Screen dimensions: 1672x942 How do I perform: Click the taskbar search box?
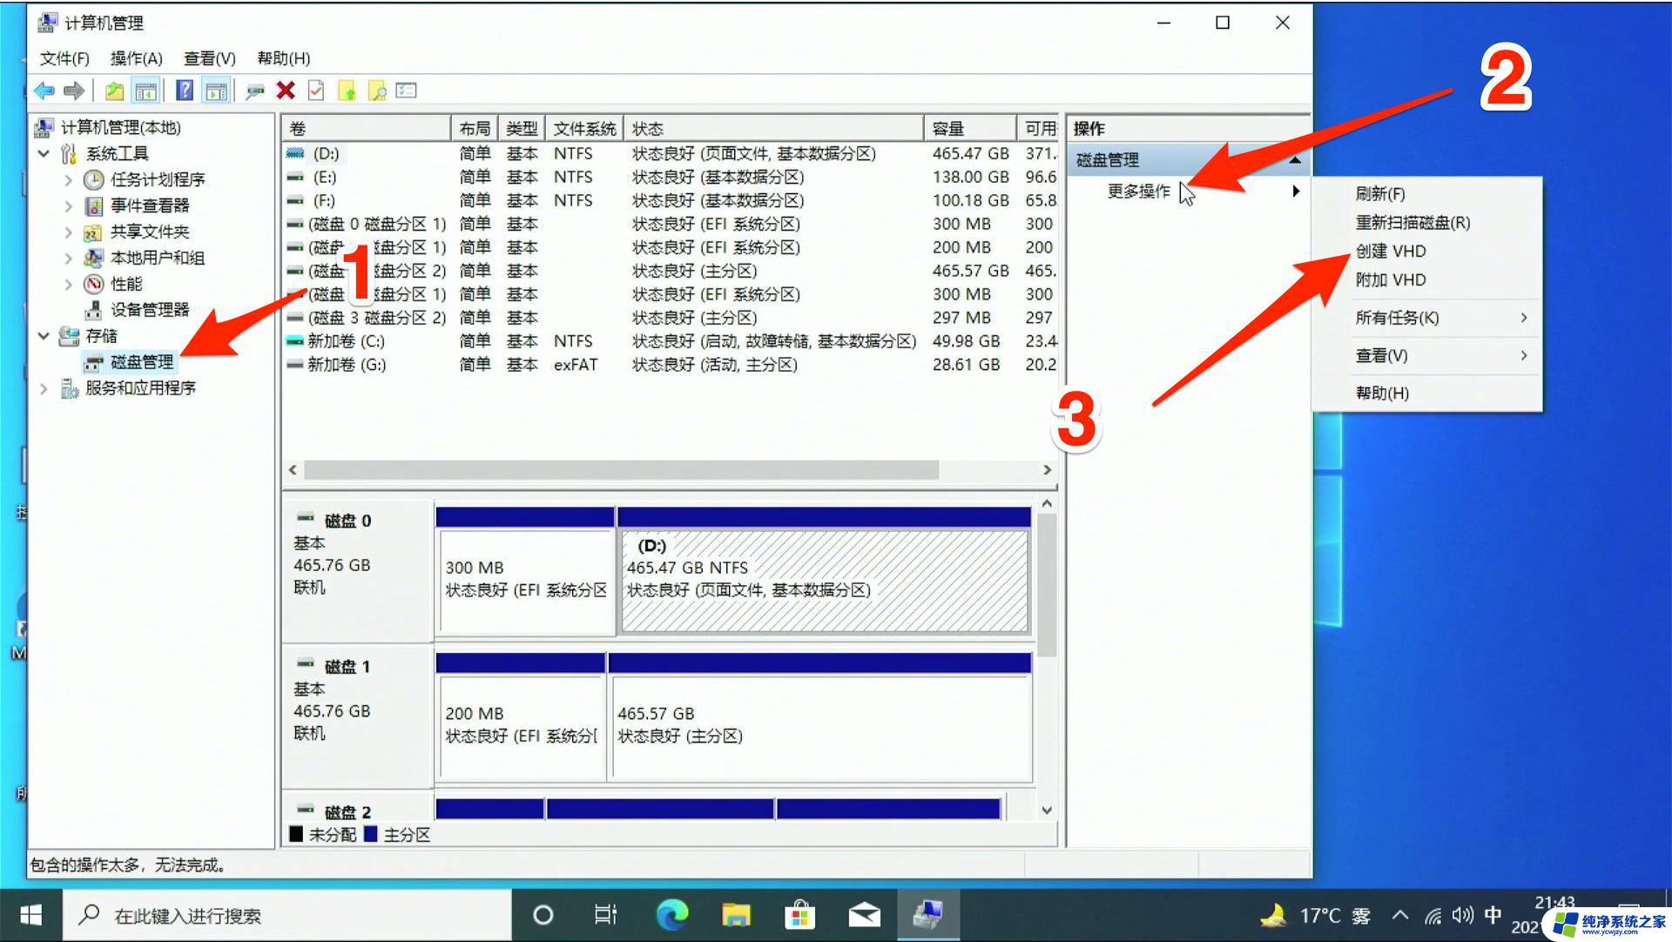287,916
